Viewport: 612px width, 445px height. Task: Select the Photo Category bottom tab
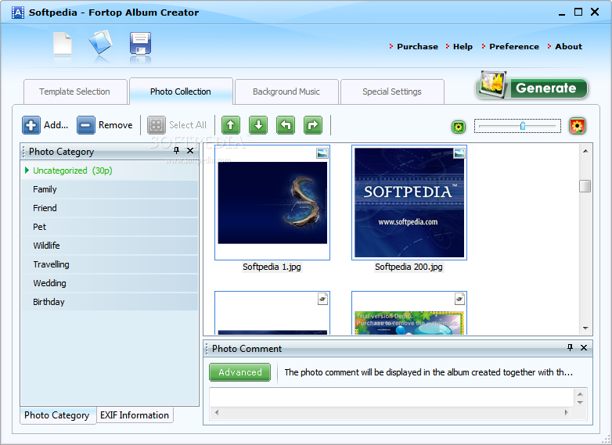pos(57,415)
